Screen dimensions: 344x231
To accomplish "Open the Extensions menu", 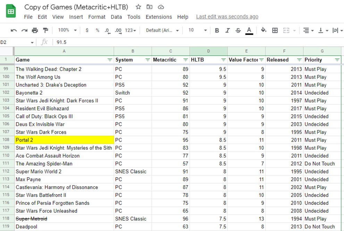I will point(159,17).
